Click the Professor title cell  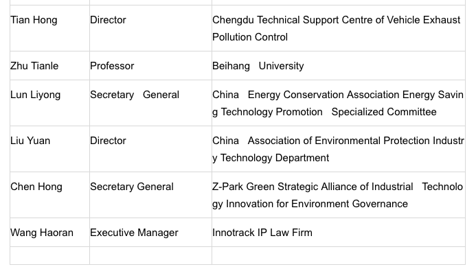coord(150,66)
